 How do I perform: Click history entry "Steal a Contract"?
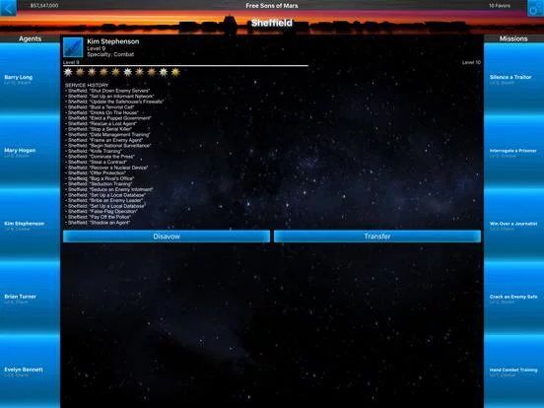97,162
